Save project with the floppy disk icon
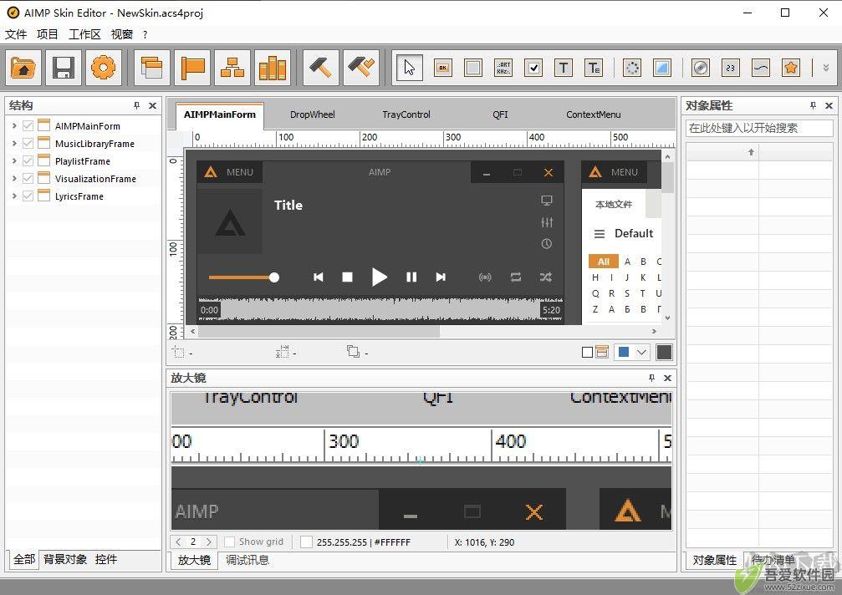This screenshot has height=595, width=842. click(x=64, y=68)
